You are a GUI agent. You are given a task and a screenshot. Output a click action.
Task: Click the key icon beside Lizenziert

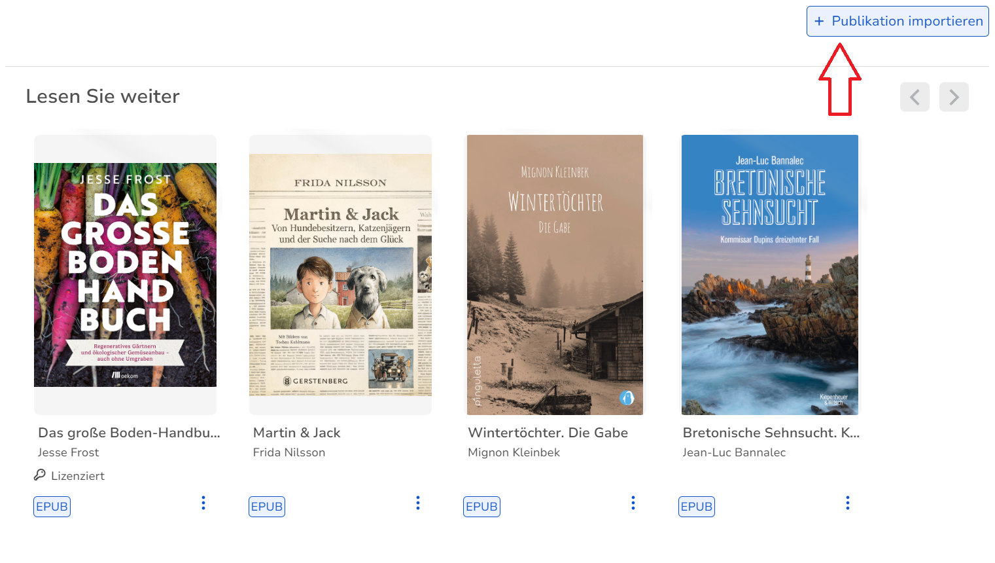point(40,475)
